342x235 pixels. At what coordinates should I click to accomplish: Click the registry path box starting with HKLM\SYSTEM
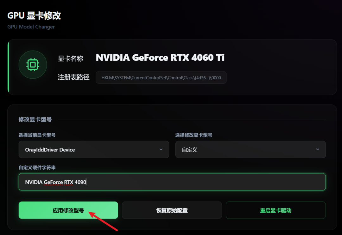coord(161,77)
